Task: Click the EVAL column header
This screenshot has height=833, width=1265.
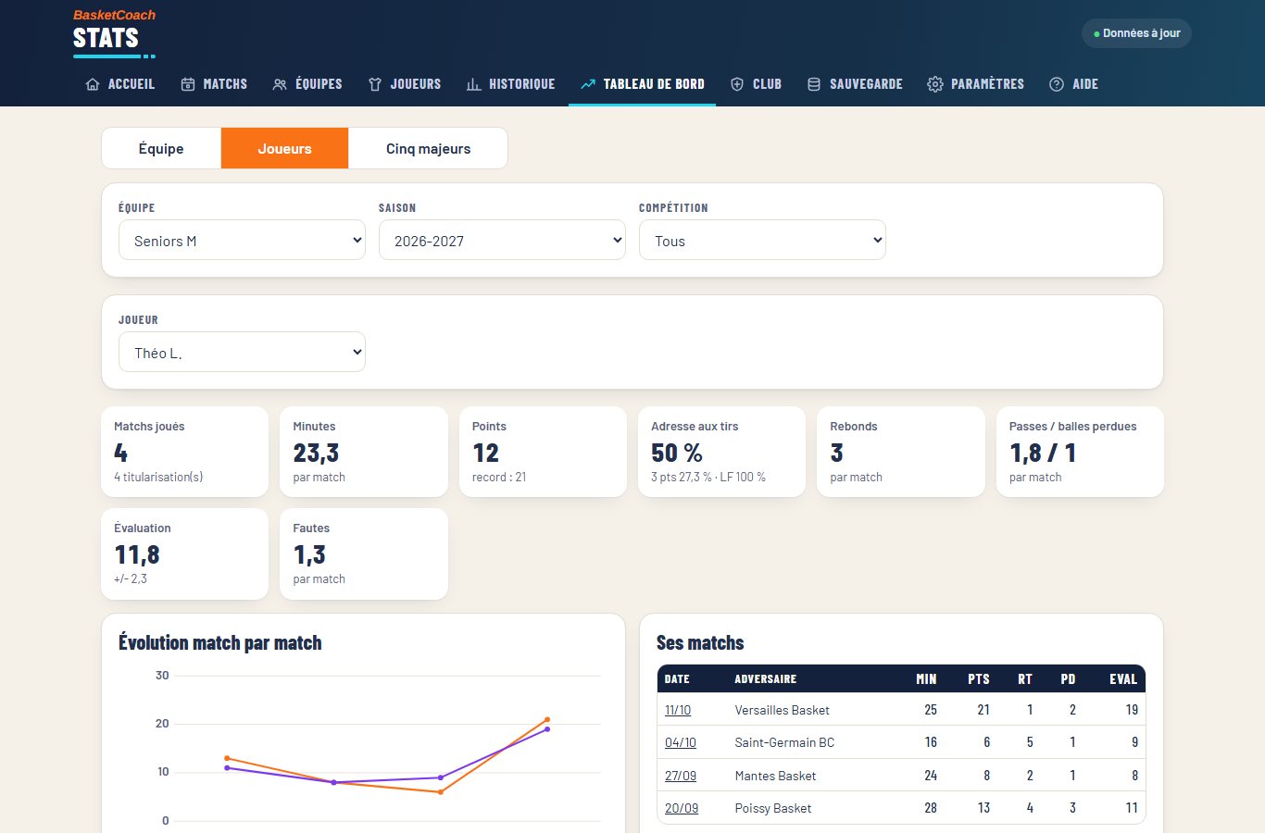Action: [x=1123, y=679]
